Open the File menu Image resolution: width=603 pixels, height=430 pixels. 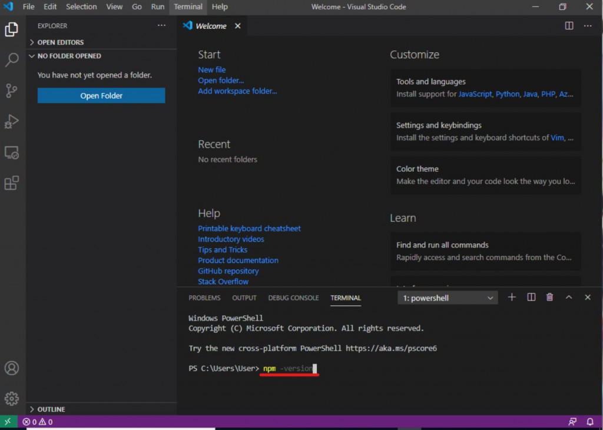tap(28, 6)
